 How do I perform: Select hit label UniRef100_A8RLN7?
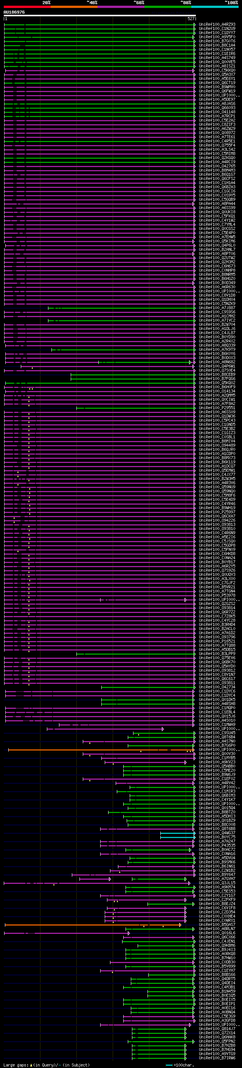[x=217, y=929]
